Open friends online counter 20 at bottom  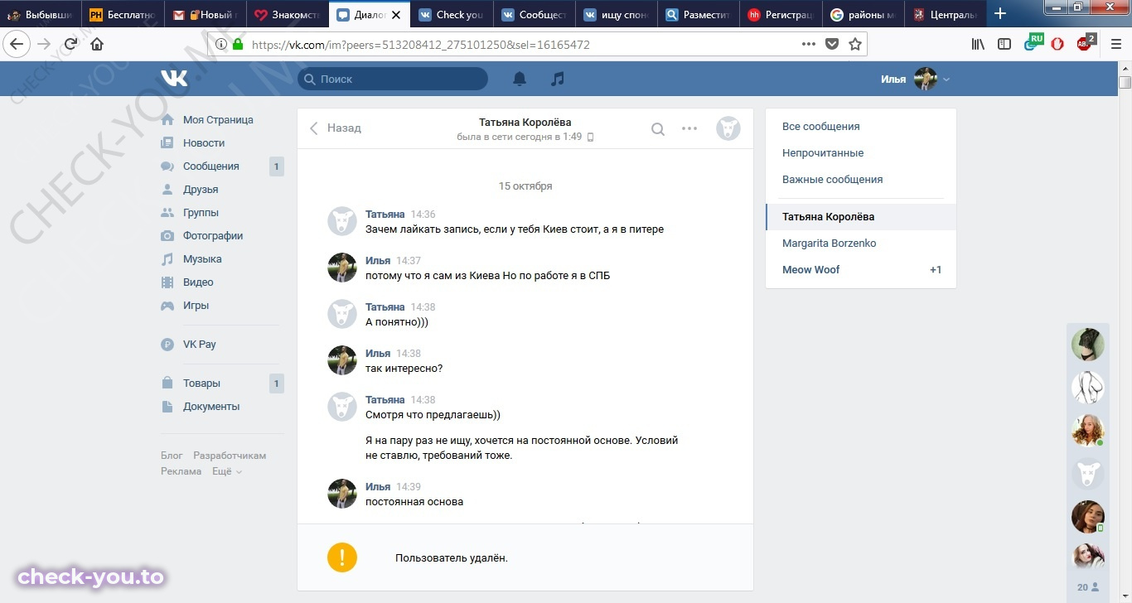click(x=1088, y=587)
